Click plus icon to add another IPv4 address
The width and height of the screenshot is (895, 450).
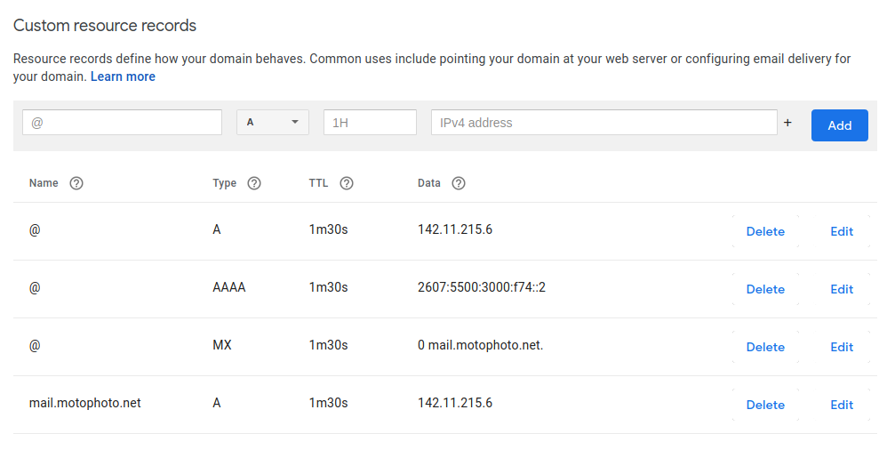pos(787,124)
